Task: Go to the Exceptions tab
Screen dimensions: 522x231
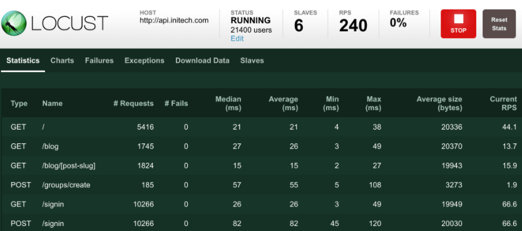Action: [145, 61]
